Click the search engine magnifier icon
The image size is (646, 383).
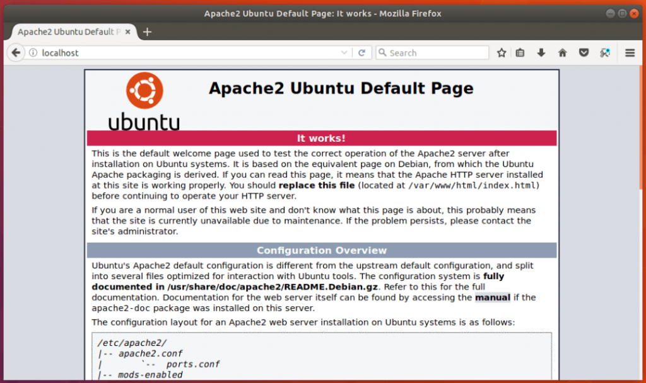pos(382,53)
